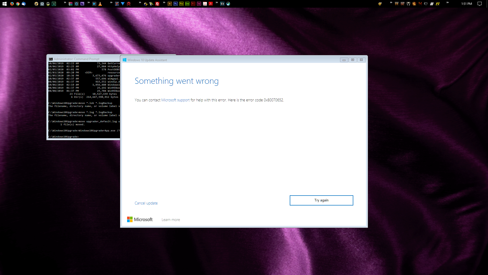Image resolution: width=488 pixels, height=275 pixels.
Task: Launch FileZilla from the taskbar
Action: 157,4
